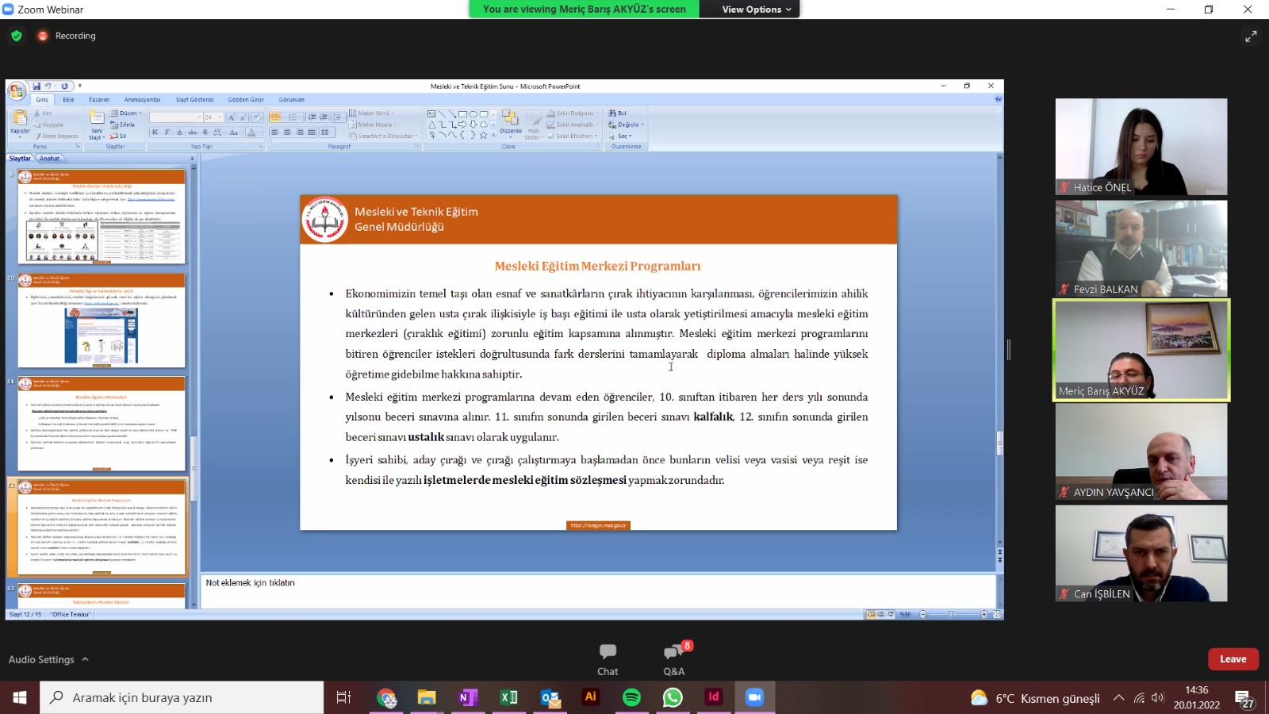Open Adobe InDesign from the taskbar

click(x=714, y=697)
